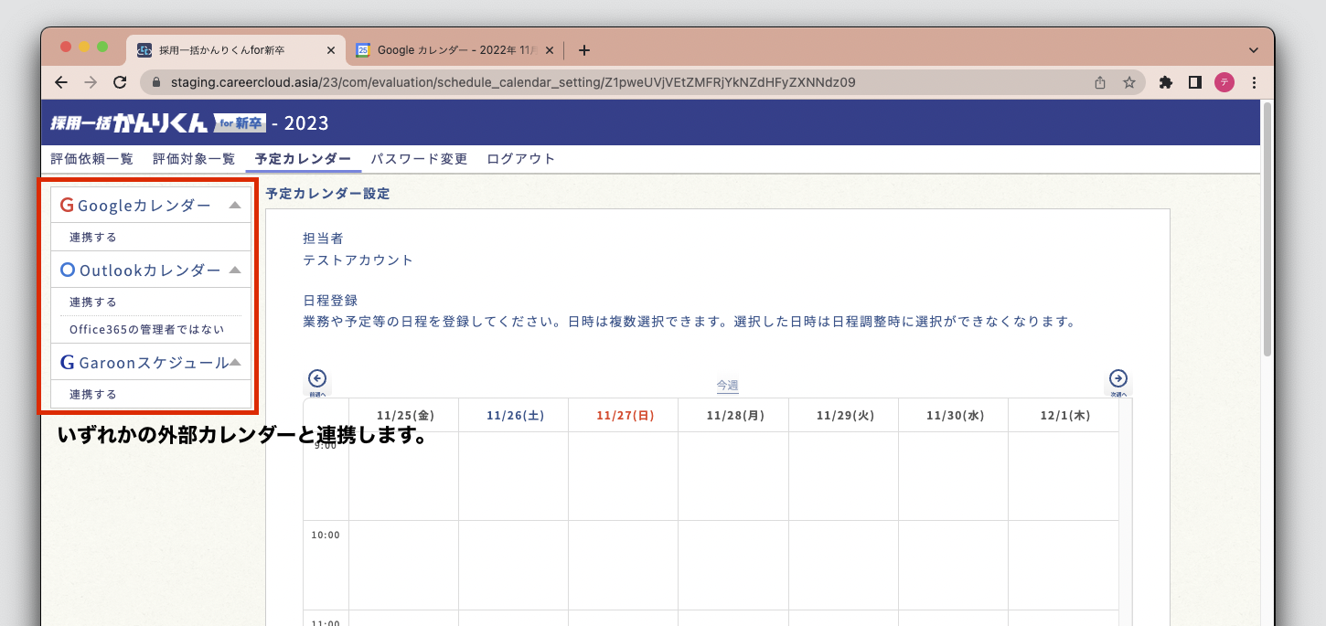Switch to the Google カレンダー browser tab
This screenshot has width=1326, height=626.
click(x=456, y=50)
